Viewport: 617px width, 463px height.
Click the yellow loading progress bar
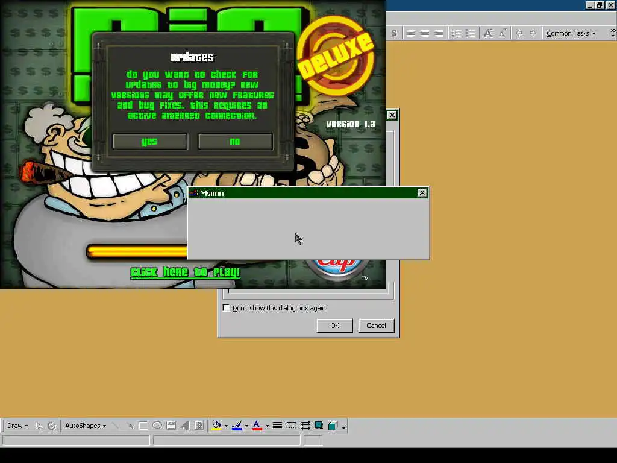137,251
